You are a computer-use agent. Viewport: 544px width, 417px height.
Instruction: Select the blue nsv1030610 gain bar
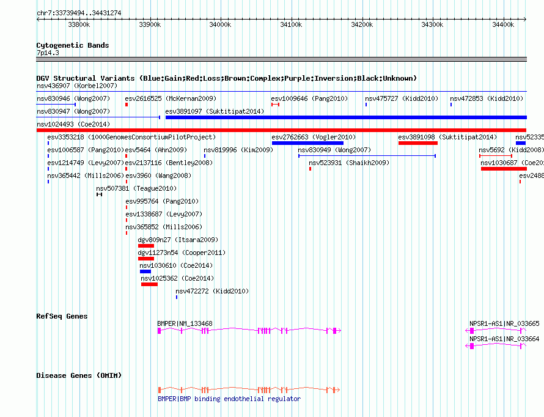145,271
